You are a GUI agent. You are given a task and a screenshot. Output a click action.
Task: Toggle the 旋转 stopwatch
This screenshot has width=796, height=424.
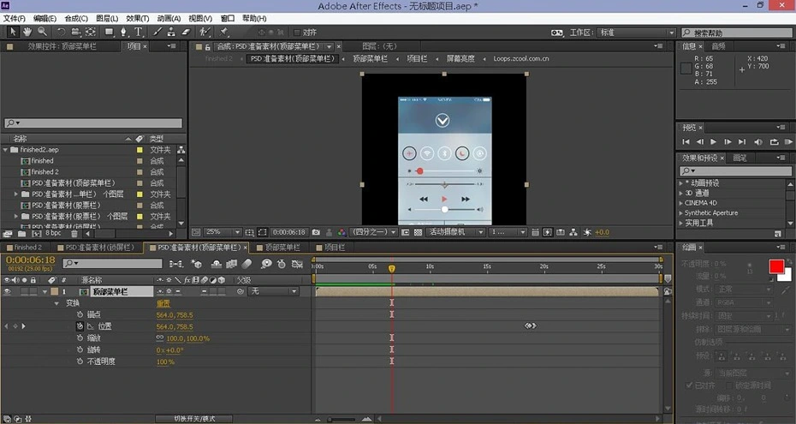pyautogui.click(x=80, y=349)
